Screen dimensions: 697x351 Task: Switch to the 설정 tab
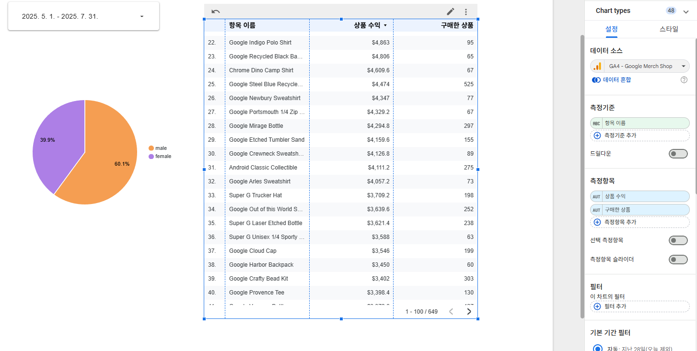(x=612, y=29)
